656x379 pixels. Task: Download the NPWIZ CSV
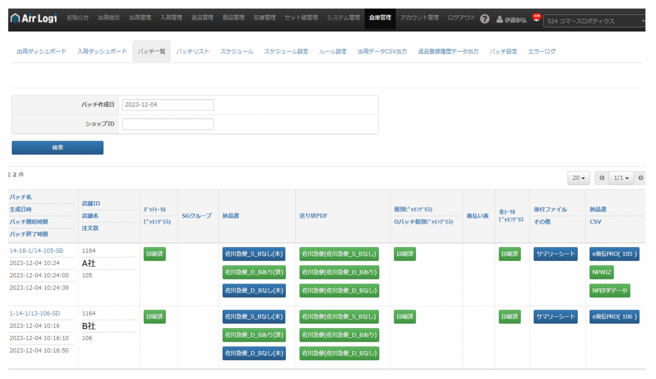click(601, 272)
